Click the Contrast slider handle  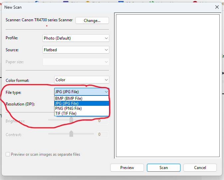coord(71,134)
